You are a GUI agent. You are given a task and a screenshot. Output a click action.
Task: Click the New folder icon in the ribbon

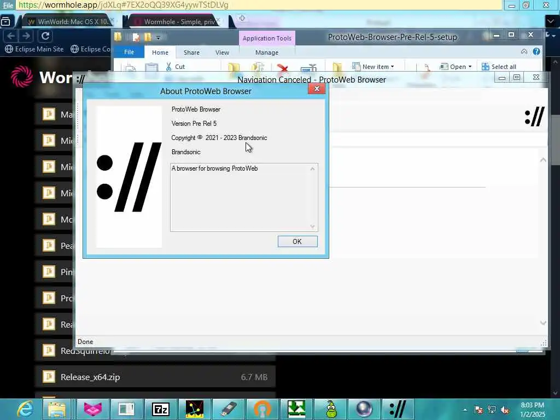(x=337, y=67)
